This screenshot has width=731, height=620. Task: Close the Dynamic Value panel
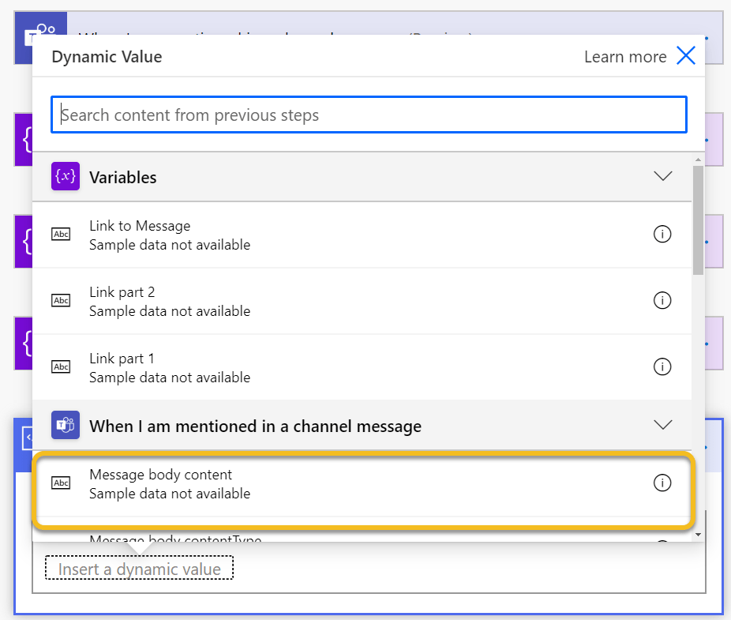pyautogui.click(x=685, y=57)
